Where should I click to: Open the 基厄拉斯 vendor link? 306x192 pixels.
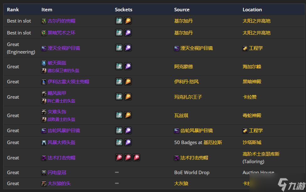[213, 142]
